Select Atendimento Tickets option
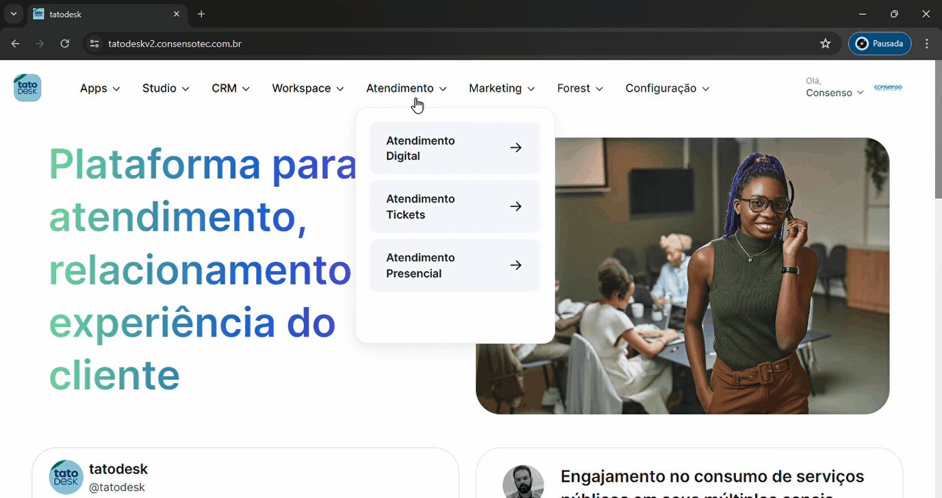This screenshot has height=498, width=942. pyautogui.click(x=455, y=207)
